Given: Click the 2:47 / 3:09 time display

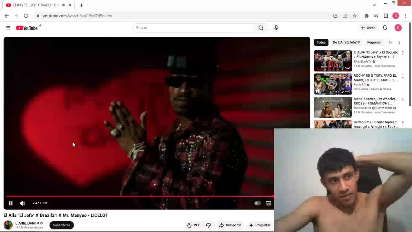Looking at the screenshot, I should (x=40, y=203).
